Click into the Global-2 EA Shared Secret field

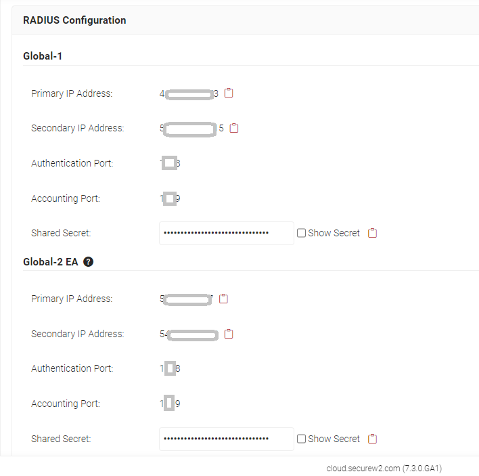click(226, 439)
